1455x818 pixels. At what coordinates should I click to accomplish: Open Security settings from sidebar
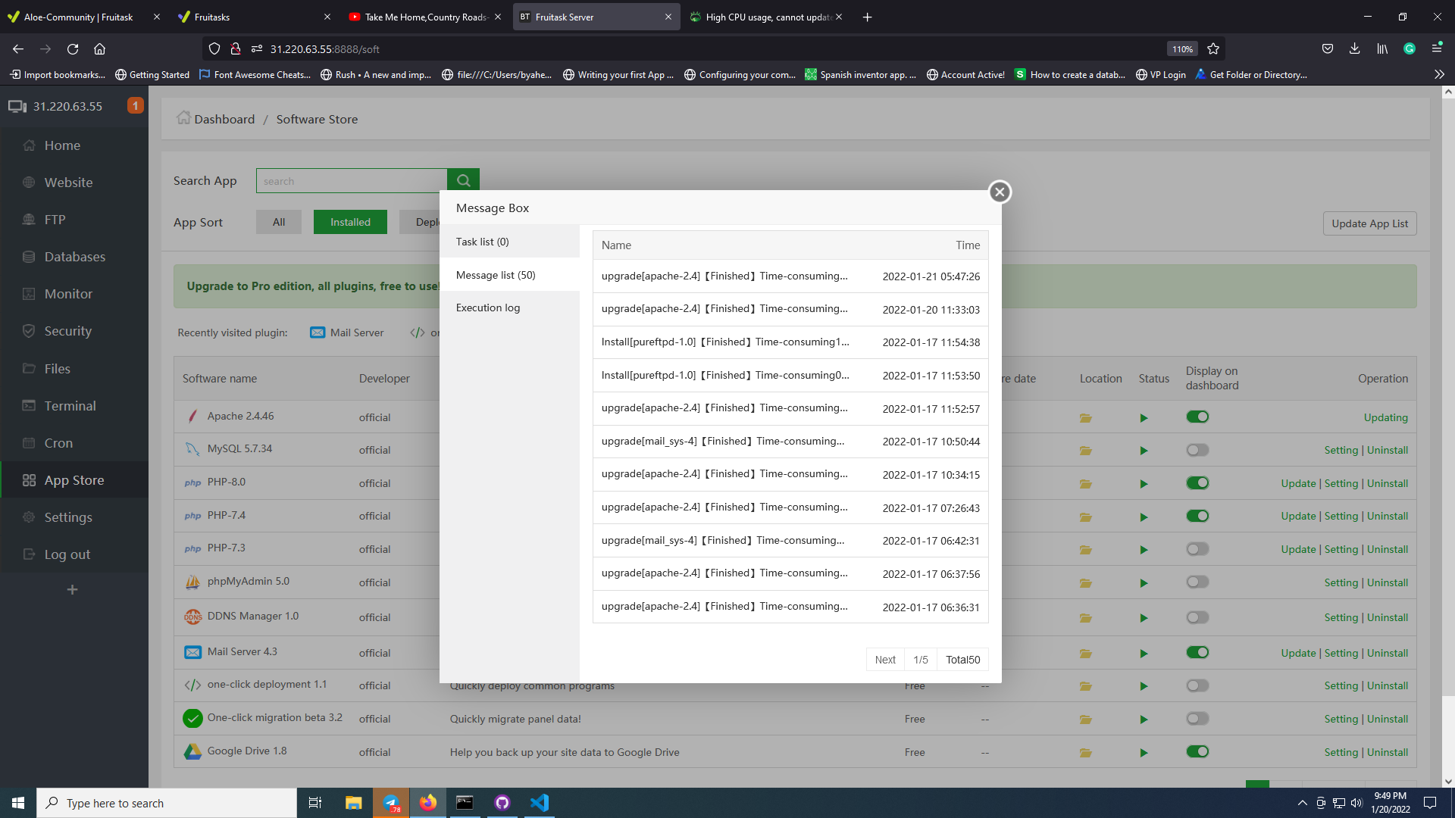[x=67, y=331]
